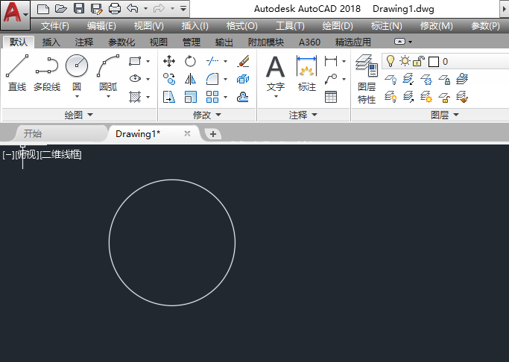Switch to the 开始 document tab
The image size is (509, 362).
(33, 134)
